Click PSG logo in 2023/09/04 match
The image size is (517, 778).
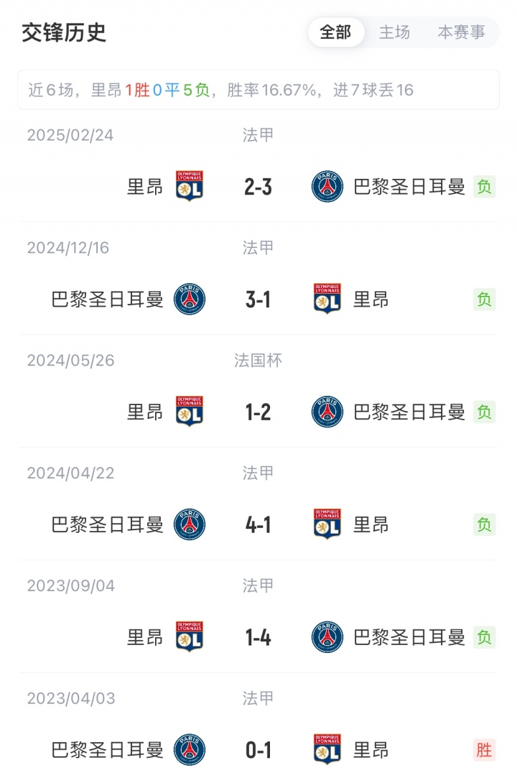coord(327,637)
